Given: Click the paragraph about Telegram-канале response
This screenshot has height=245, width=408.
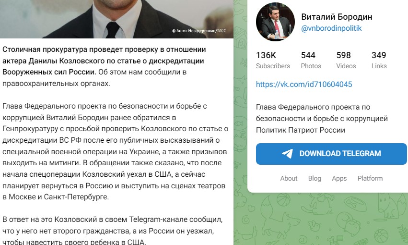Looking at the screenshot, I should coord(112,231).
